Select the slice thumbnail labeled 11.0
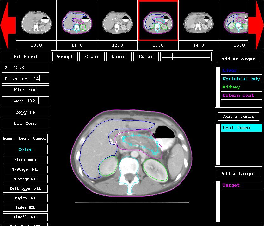The height and width of the screenshot is (226, 264). (x=77, y=21)
